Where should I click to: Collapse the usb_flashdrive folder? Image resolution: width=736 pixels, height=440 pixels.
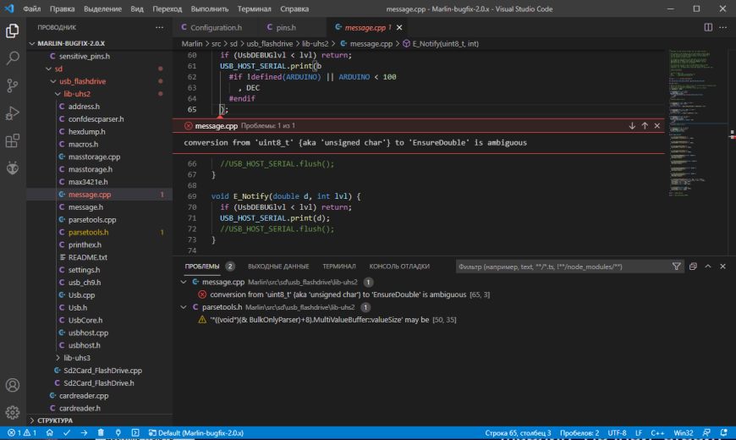tap(53, 82)
